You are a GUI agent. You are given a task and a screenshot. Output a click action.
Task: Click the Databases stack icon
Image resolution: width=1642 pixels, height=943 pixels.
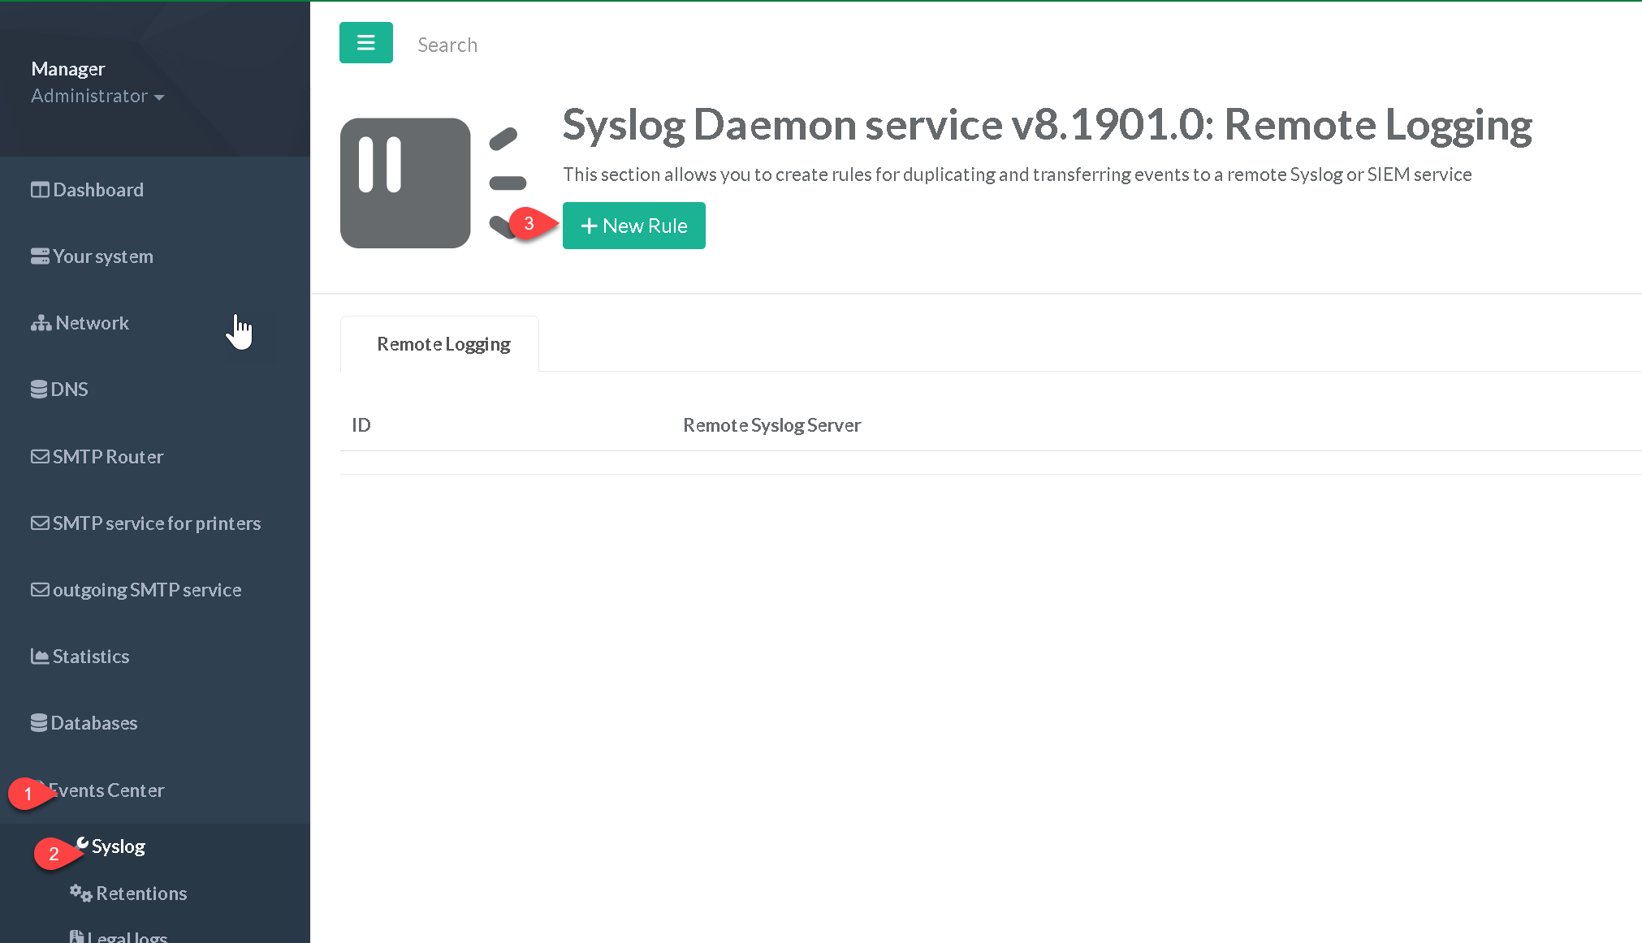coord(39,722)
